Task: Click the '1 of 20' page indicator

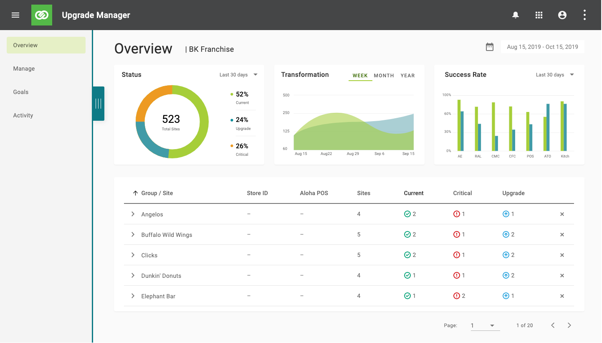Action: (x=525, y=325)
